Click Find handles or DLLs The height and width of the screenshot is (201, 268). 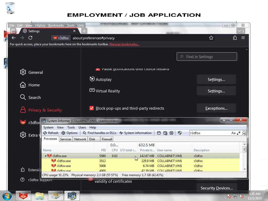pyautogui.click(x=99, y=133)
